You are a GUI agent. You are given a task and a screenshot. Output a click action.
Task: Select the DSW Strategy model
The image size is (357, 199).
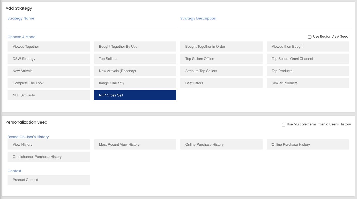49,59
